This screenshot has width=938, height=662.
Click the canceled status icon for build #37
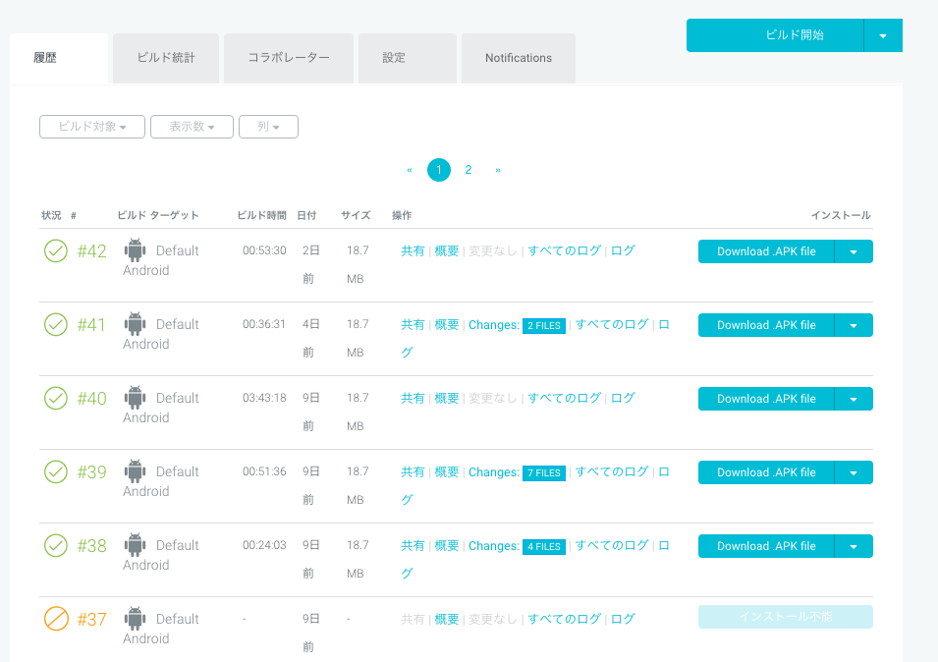(x=56, y=619)
